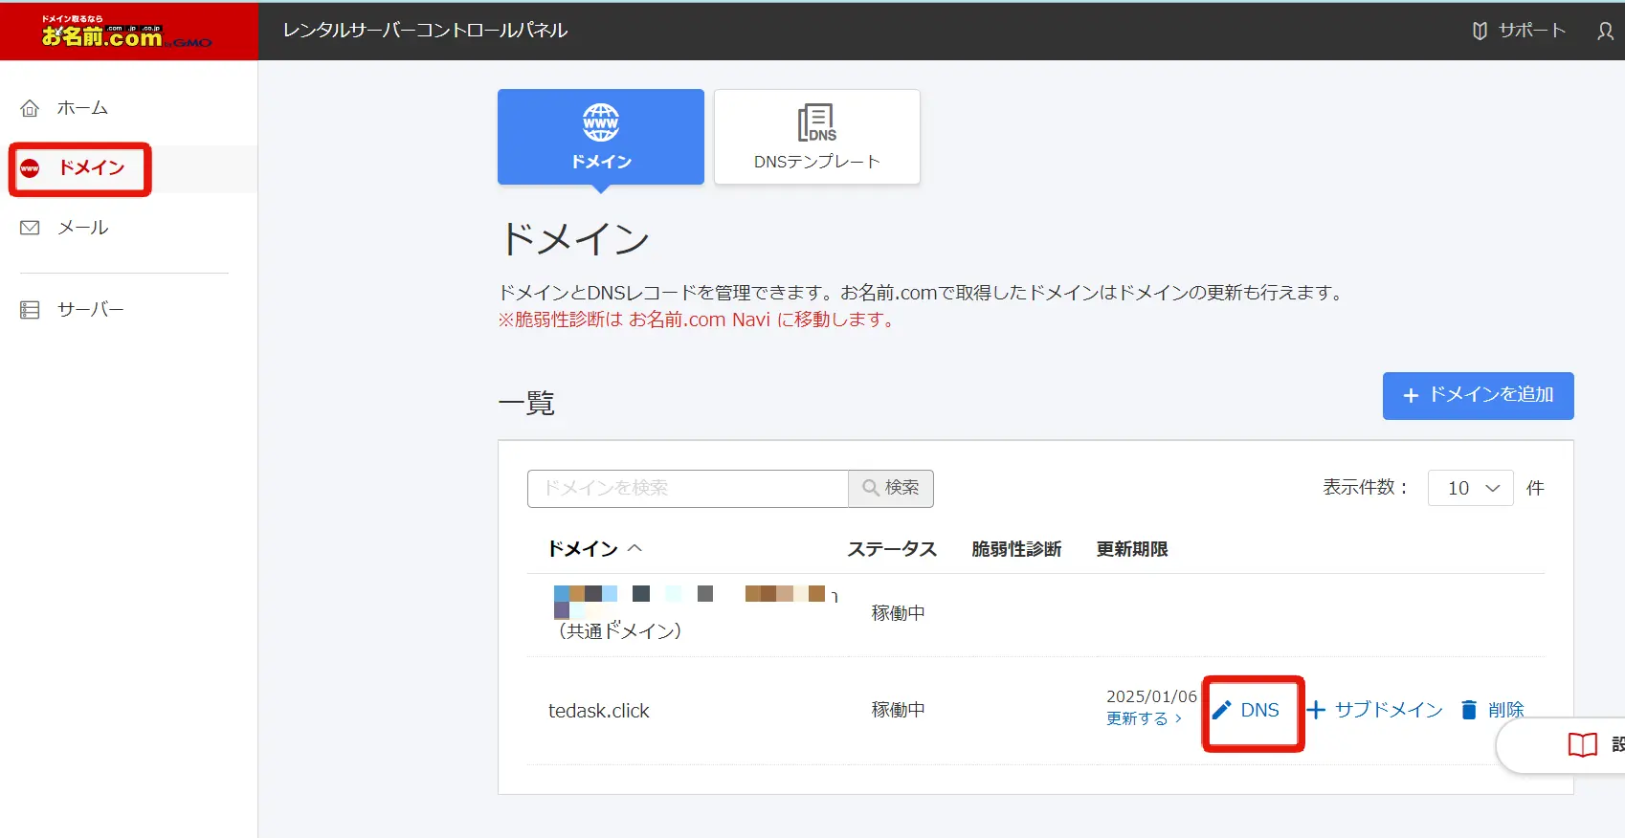Screen dimensions: 1625x838
Task: Click 更新する link for tedask.click
Action: click(x=1144, y=718)
